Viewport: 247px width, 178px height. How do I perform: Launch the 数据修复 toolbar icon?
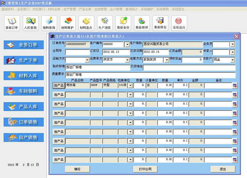coord(160,23)
